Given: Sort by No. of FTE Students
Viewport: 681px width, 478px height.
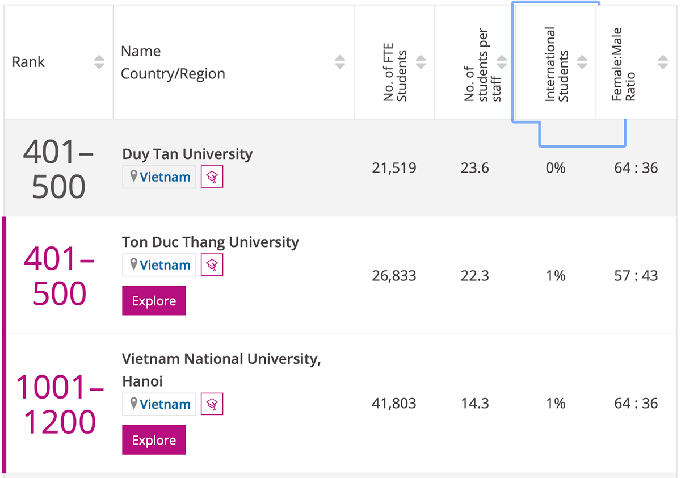Looking at the screenshot, I should coord(421,62).
